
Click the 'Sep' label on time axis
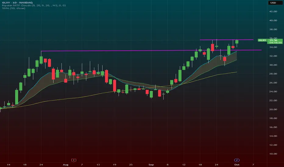(151, 165)
